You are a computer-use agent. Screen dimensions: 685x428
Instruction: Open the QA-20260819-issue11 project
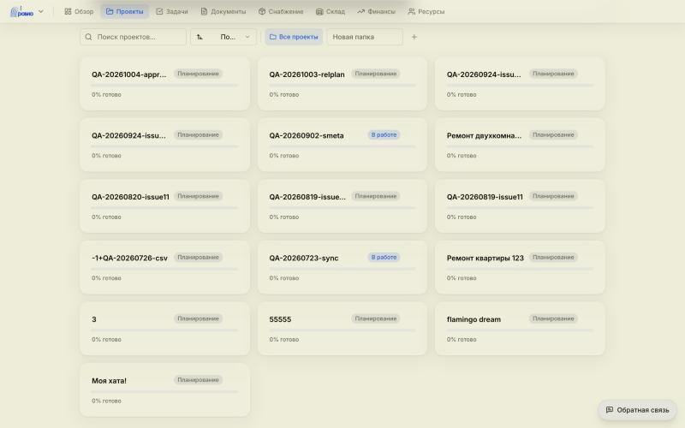[520, 206]
